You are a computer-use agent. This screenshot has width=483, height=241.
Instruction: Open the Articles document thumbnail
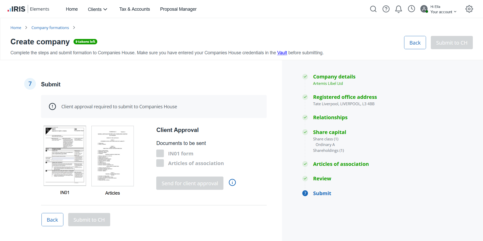112,156
